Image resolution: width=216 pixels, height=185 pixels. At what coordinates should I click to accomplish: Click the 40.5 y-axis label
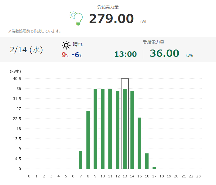click(x=17, y=79)
